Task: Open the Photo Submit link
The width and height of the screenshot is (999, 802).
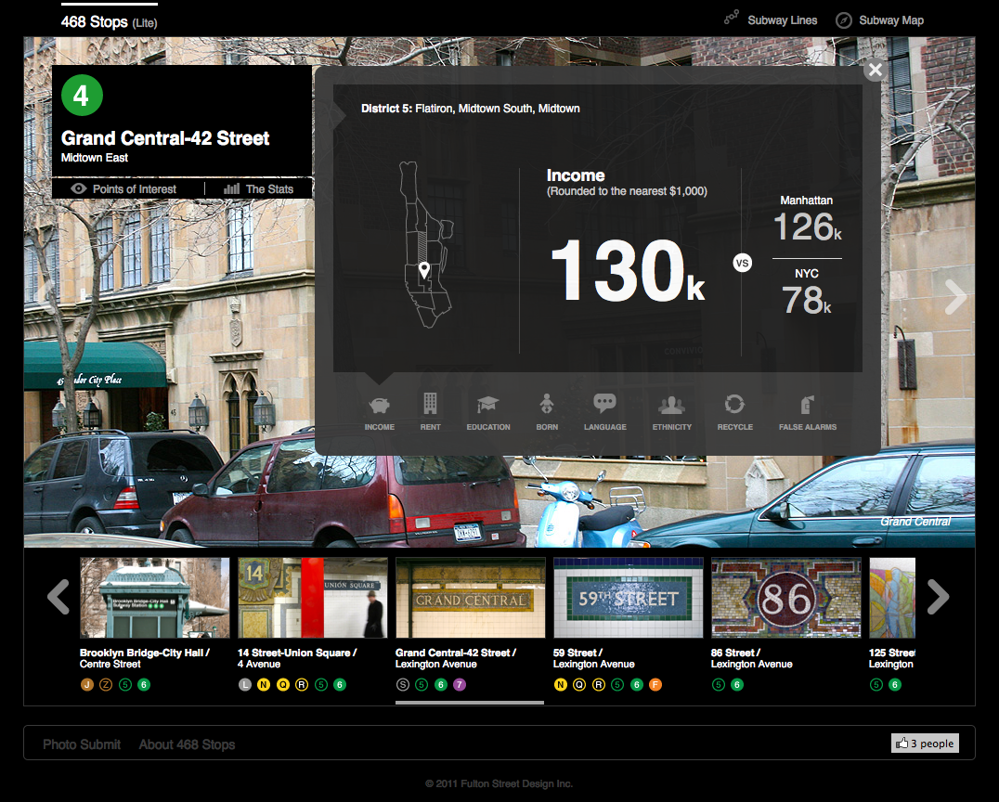Action: tap(82, 744)
